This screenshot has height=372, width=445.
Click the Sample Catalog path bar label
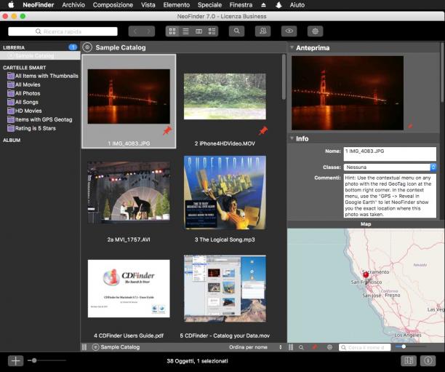[x=120, y=347]
